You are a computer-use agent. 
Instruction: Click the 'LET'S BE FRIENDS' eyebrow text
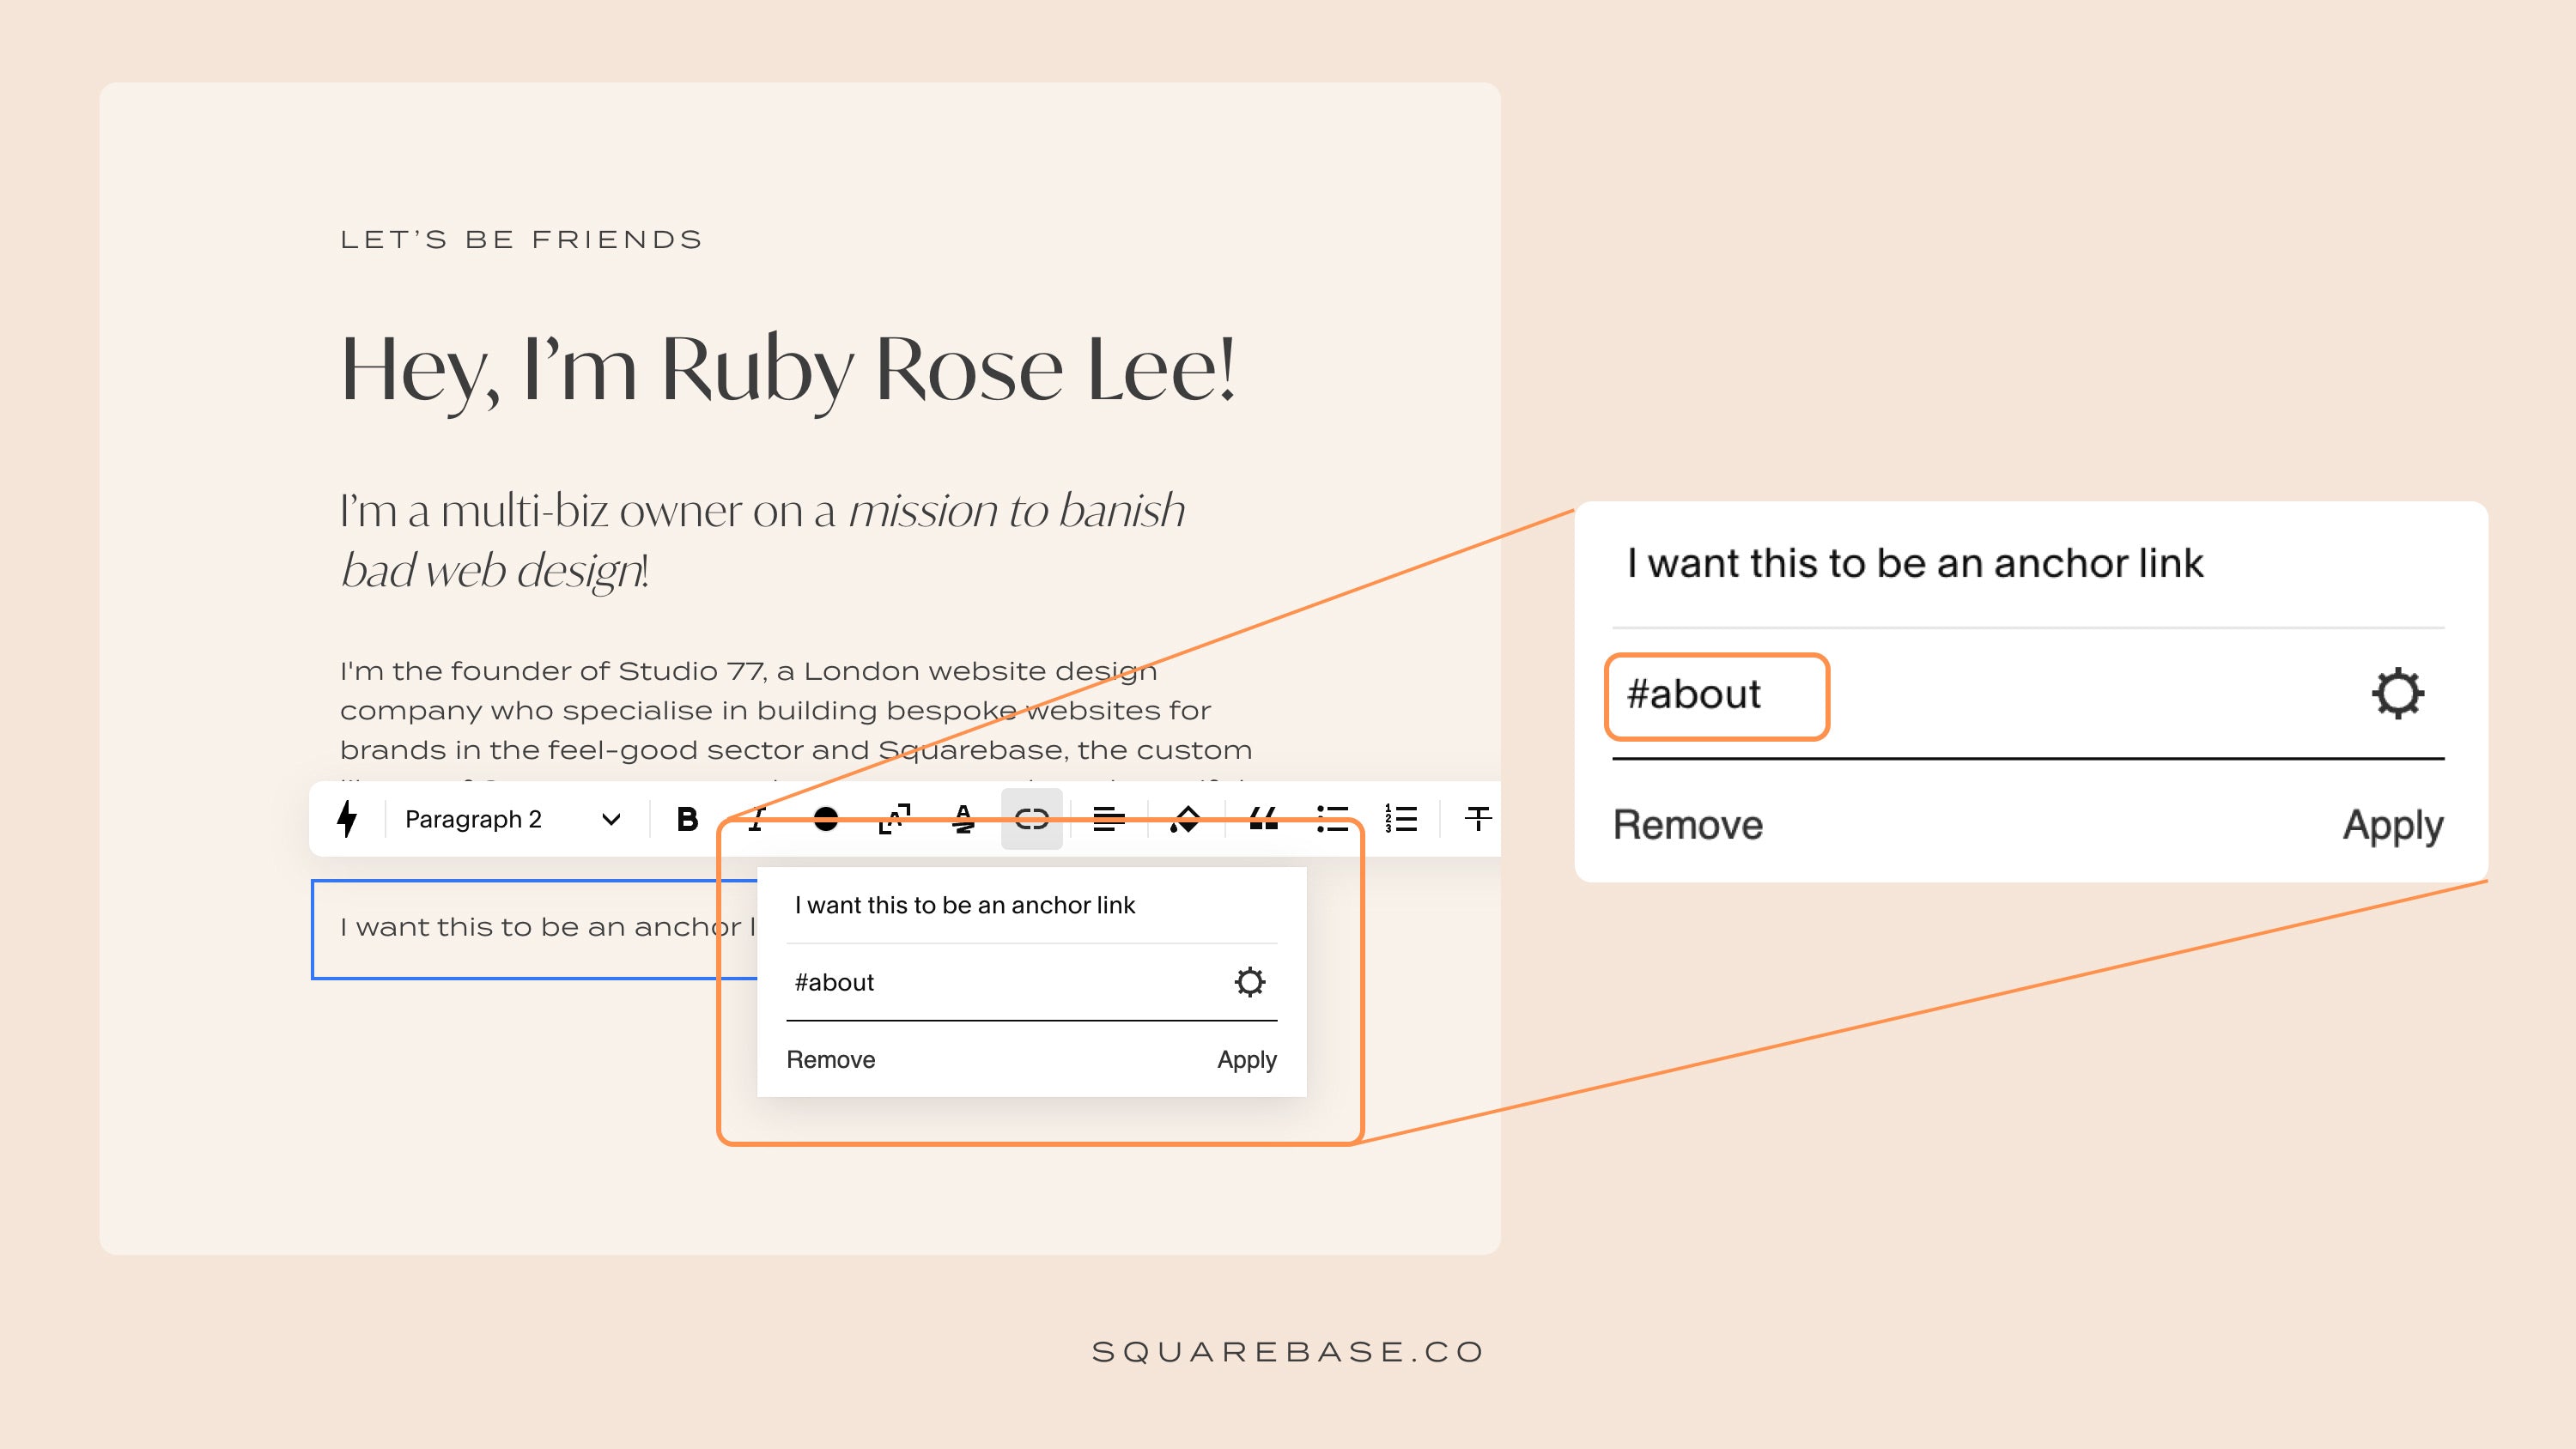(x=521, y=240)
